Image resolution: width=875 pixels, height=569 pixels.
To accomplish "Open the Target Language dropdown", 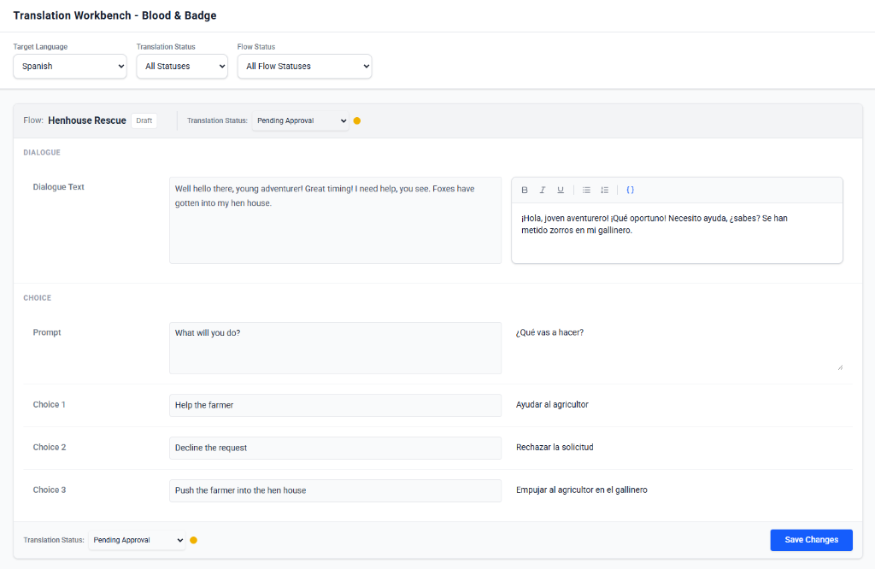I will coord(70,66).
